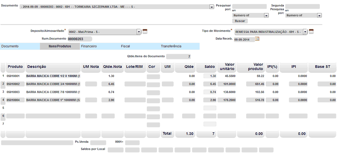Click the first Saldos por Local field
The width and height of the screenshot is (337, 154).
click(x=116, y=150)
